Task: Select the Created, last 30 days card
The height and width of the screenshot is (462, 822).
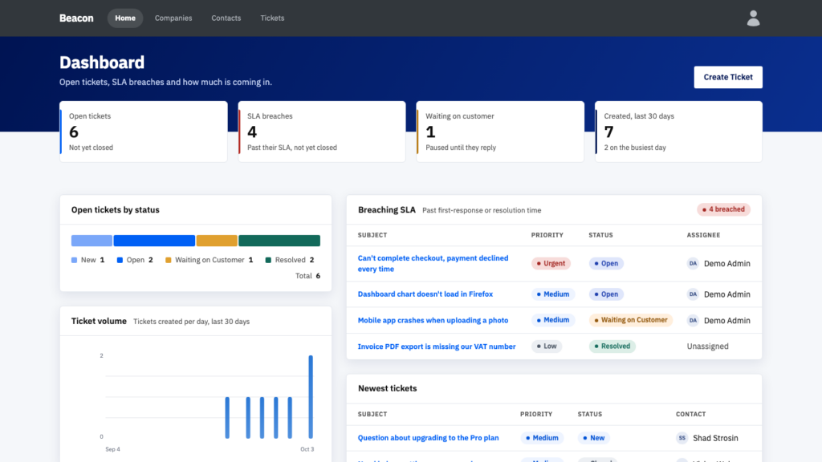Action: point(678,132)
